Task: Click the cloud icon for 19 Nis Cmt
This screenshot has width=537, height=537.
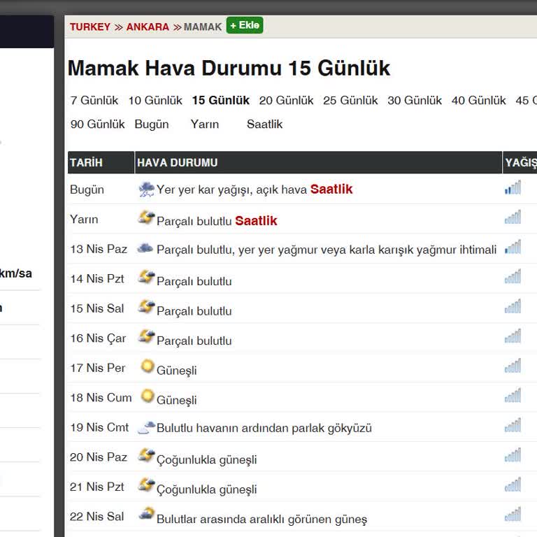Action: pyautogui.click(x=146, y=427)
